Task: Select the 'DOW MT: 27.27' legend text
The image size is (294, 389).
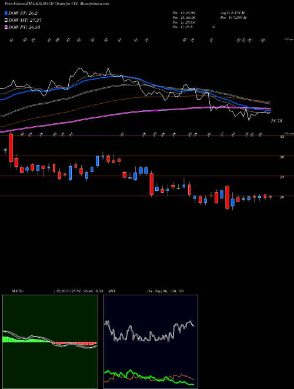Action: (x=25, y=21)
